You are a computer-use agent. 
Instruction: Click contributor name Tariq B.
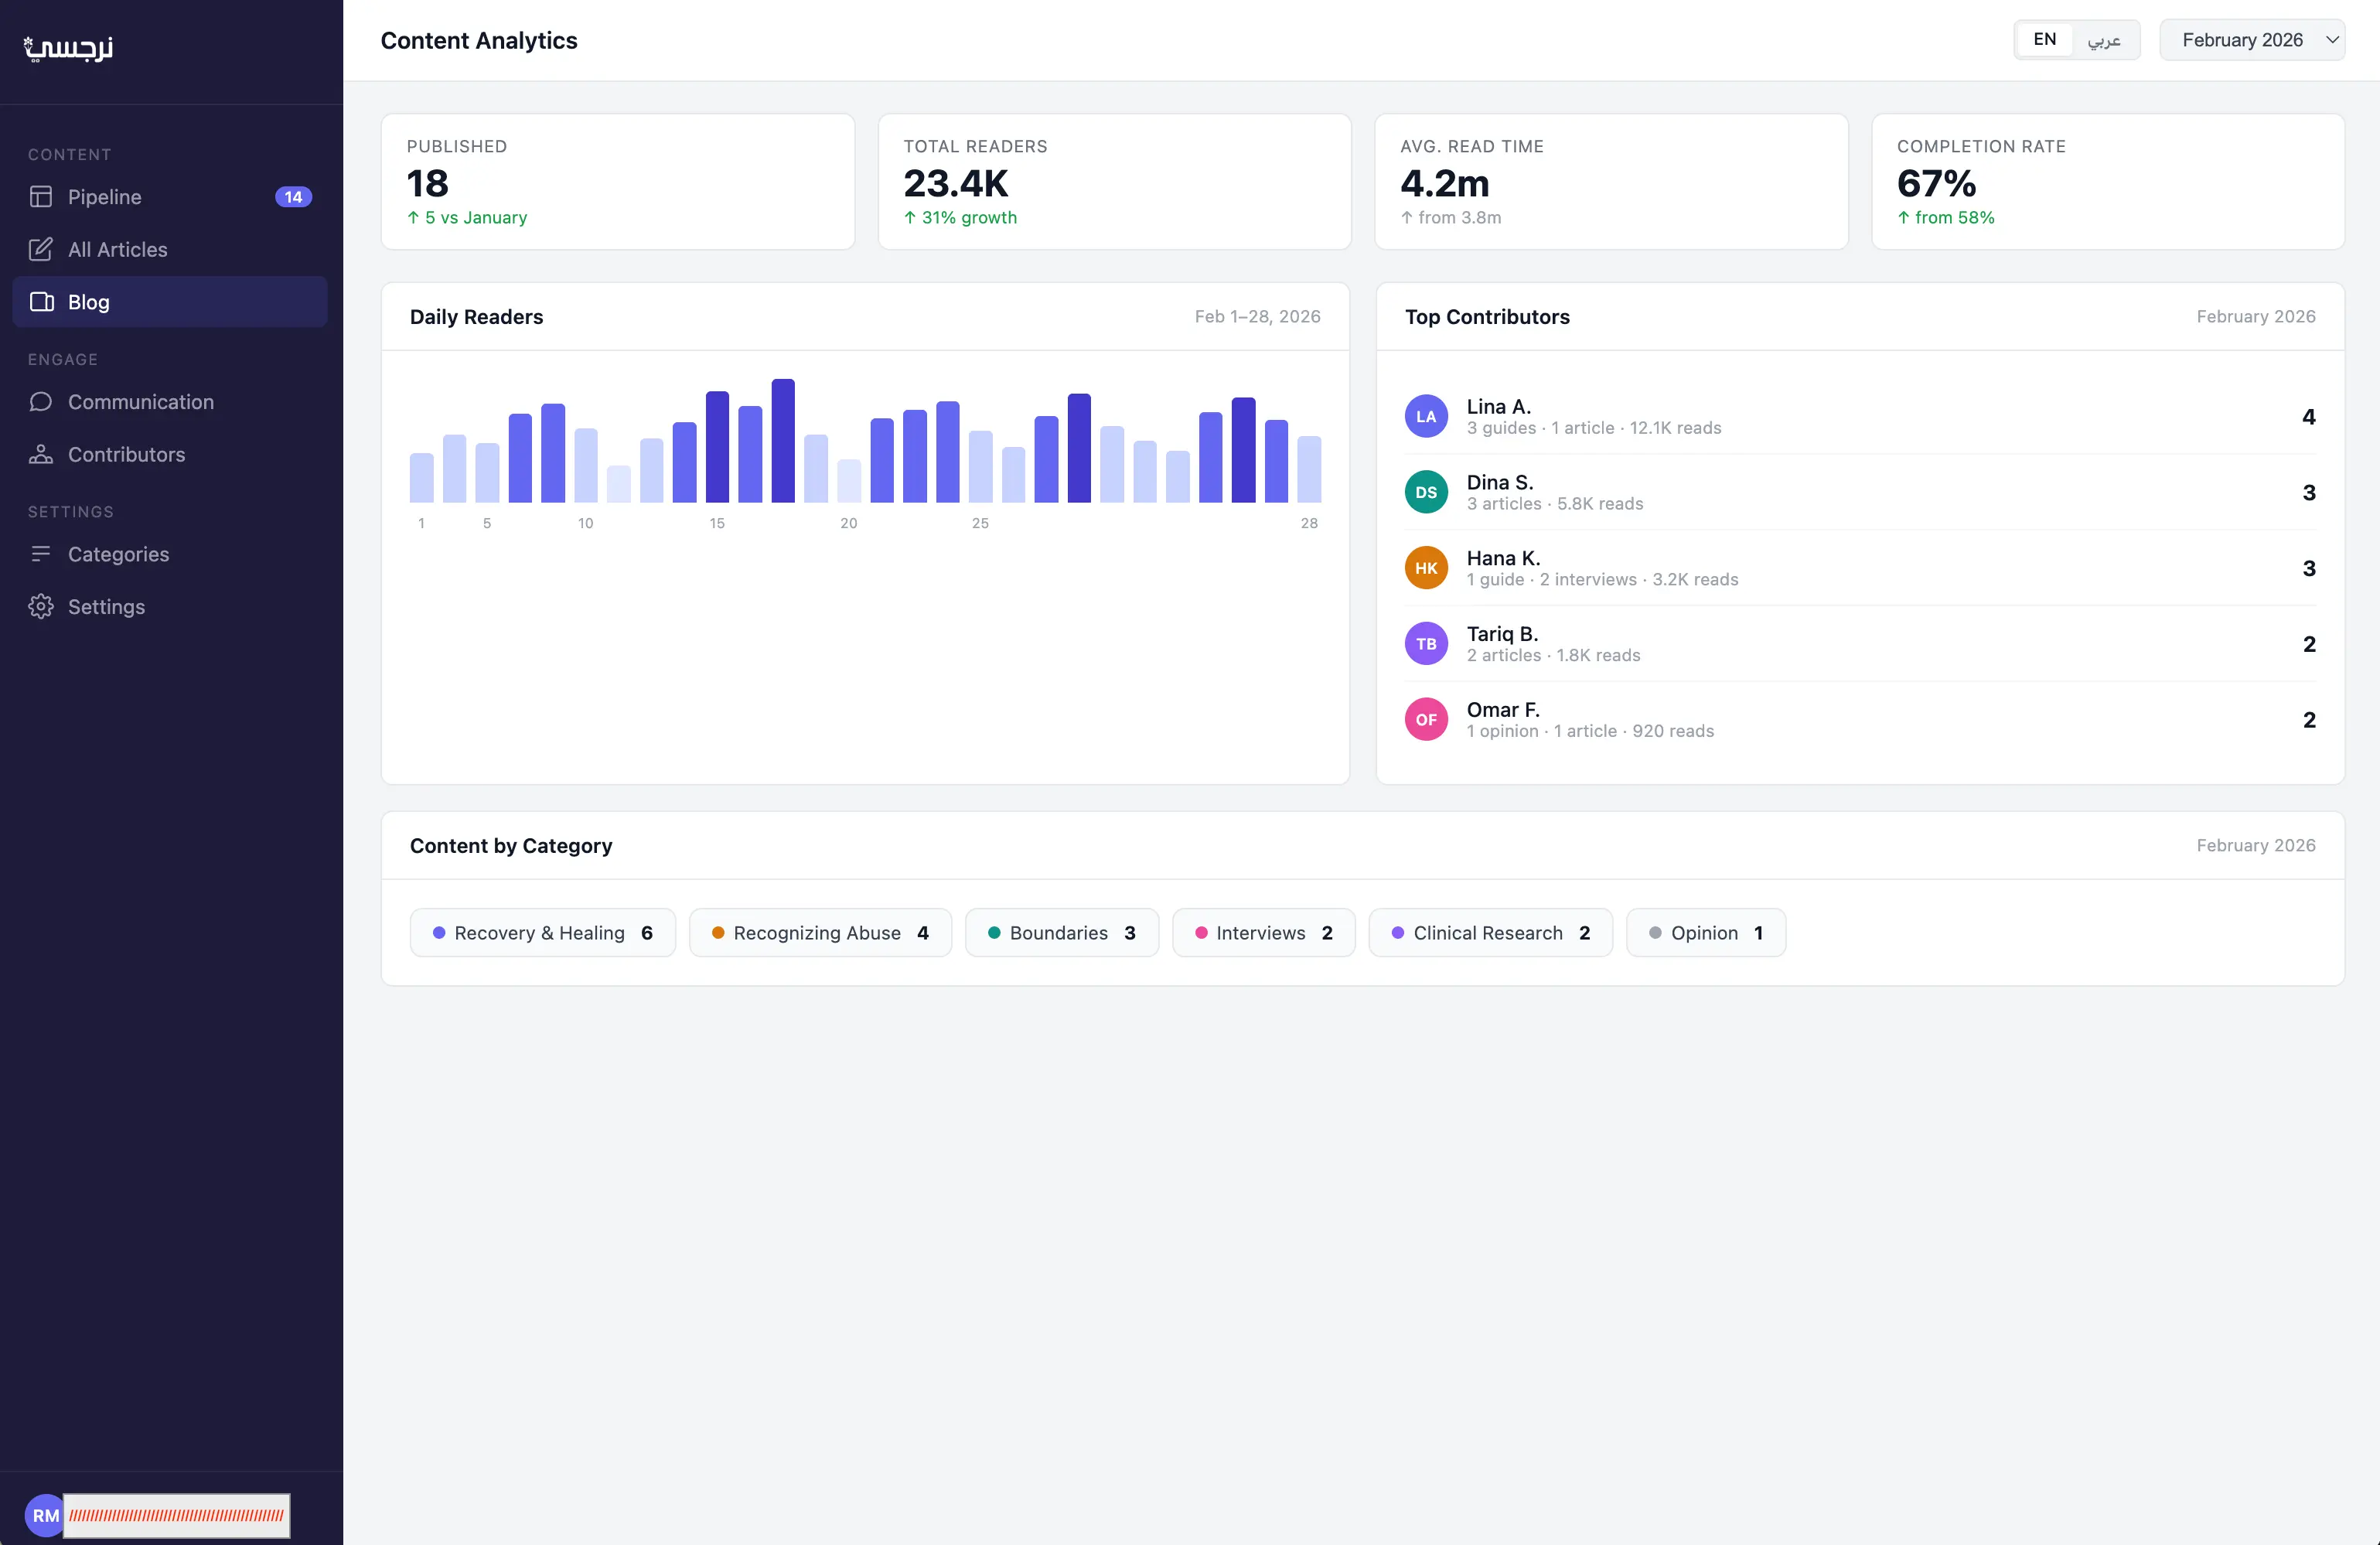1502,634
